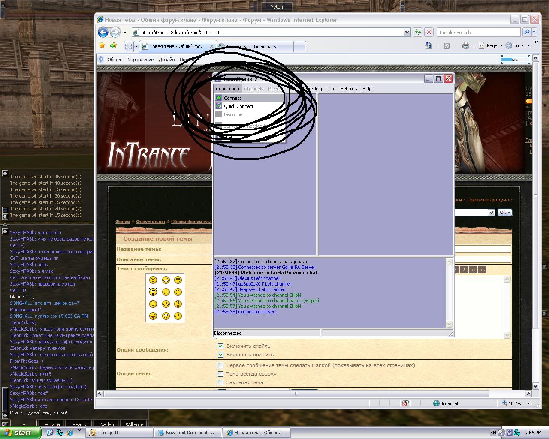Open the address bar URL history dropdown

coord(407,32)
